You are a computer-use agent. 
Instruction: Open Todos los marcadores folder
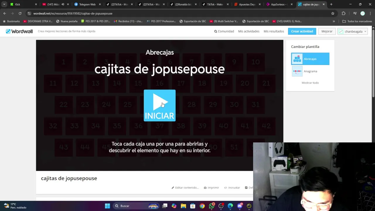357,21
